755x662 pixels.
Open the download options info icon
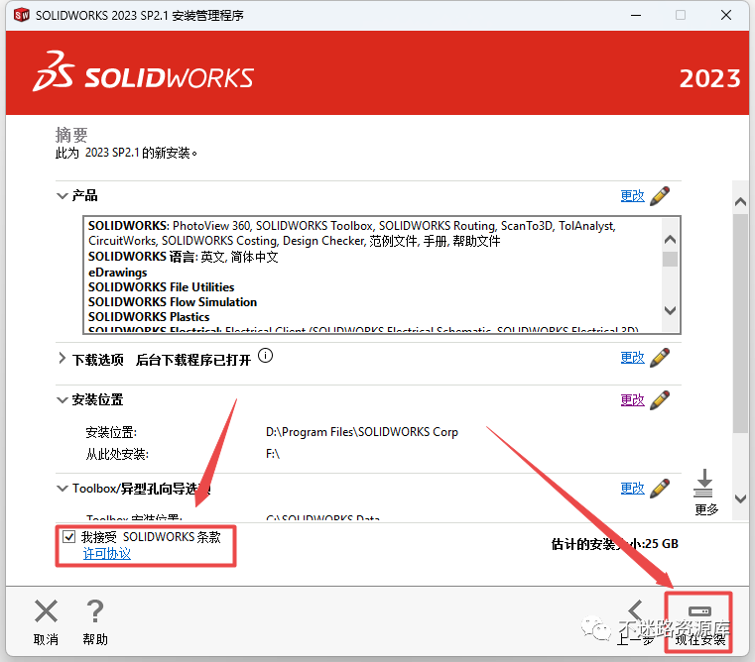(x=265, y=356)
